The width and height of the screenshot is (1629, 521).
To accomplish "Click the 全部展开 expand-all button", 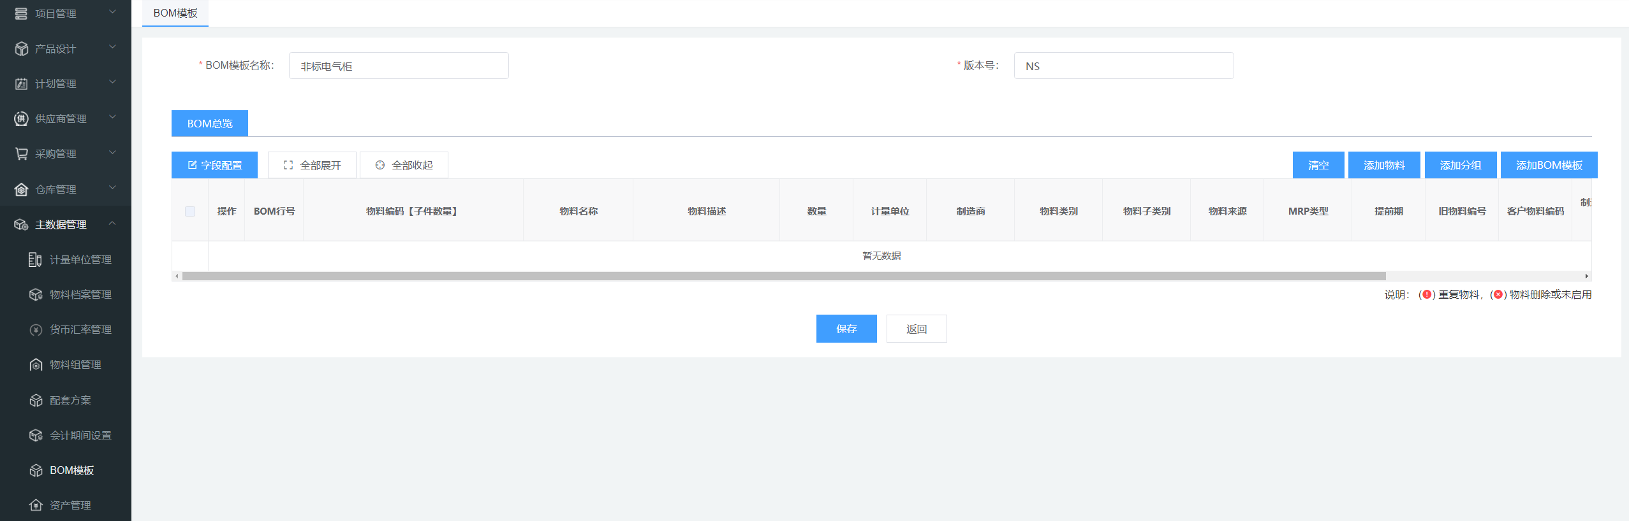I will pyautogui.click(x=312, y=166).
